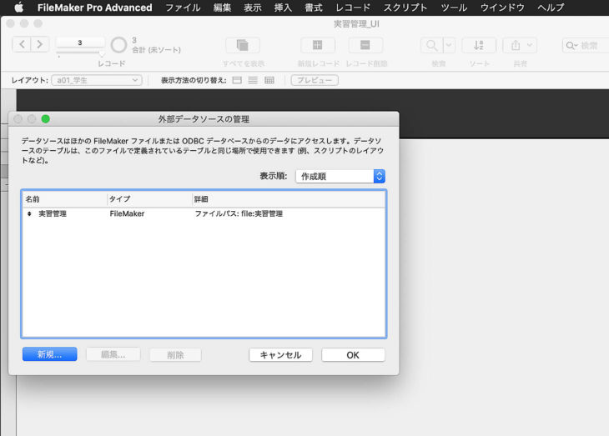Click the record navigation slider

point(80,55)
